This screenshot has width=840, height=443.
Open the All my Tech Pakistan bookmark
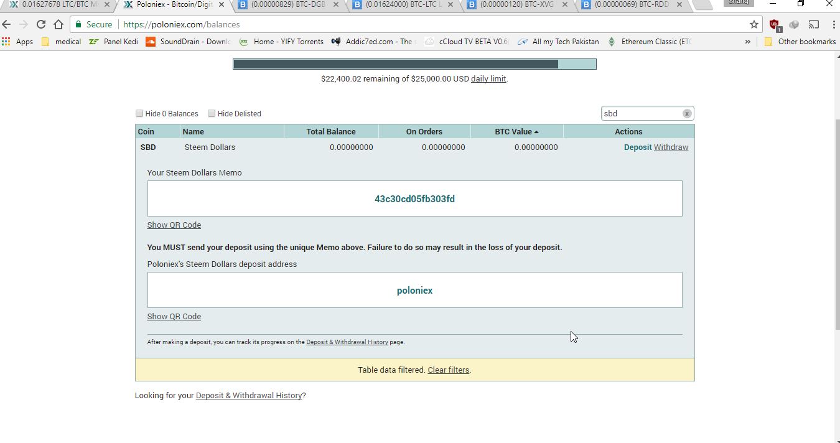[x=558, y=42]
